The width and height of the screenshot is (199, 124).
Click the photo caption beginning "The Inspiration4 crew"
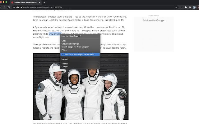pyautogui.click(x=80, y=123)
